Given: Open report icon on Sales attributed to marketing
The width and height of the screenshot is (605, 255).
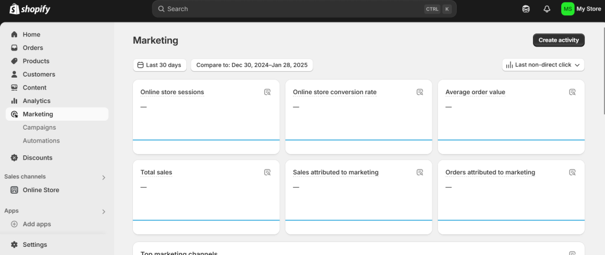Looking at the screenshot, I should (x=420, y=173).
